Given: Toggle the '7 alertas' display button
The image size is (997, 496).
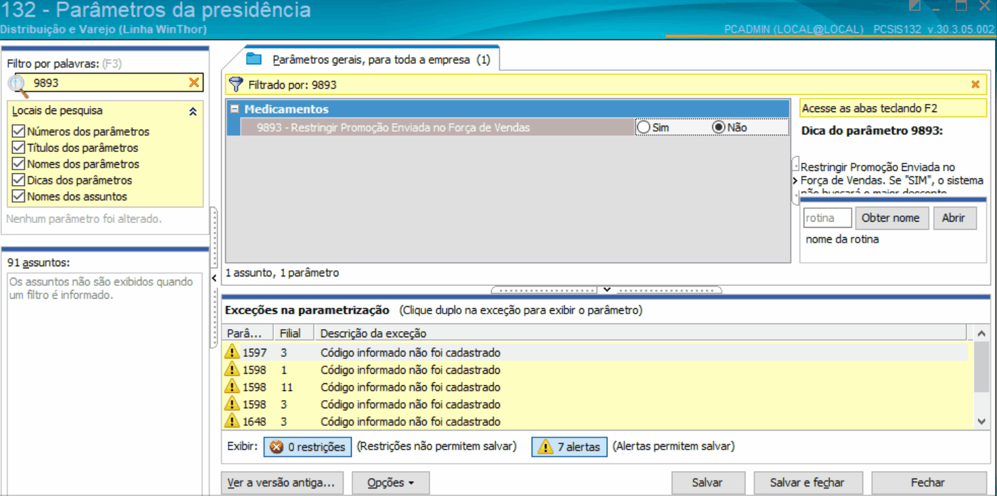Looking at the screenshot, I should click(x=570, y=447).
